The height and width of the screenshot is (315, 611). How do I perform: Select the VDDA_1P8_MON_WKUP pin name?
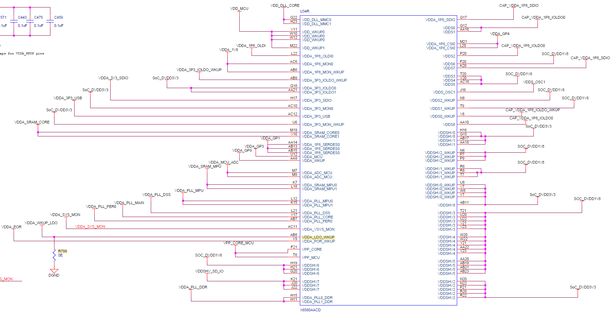(x=323, y=72)
